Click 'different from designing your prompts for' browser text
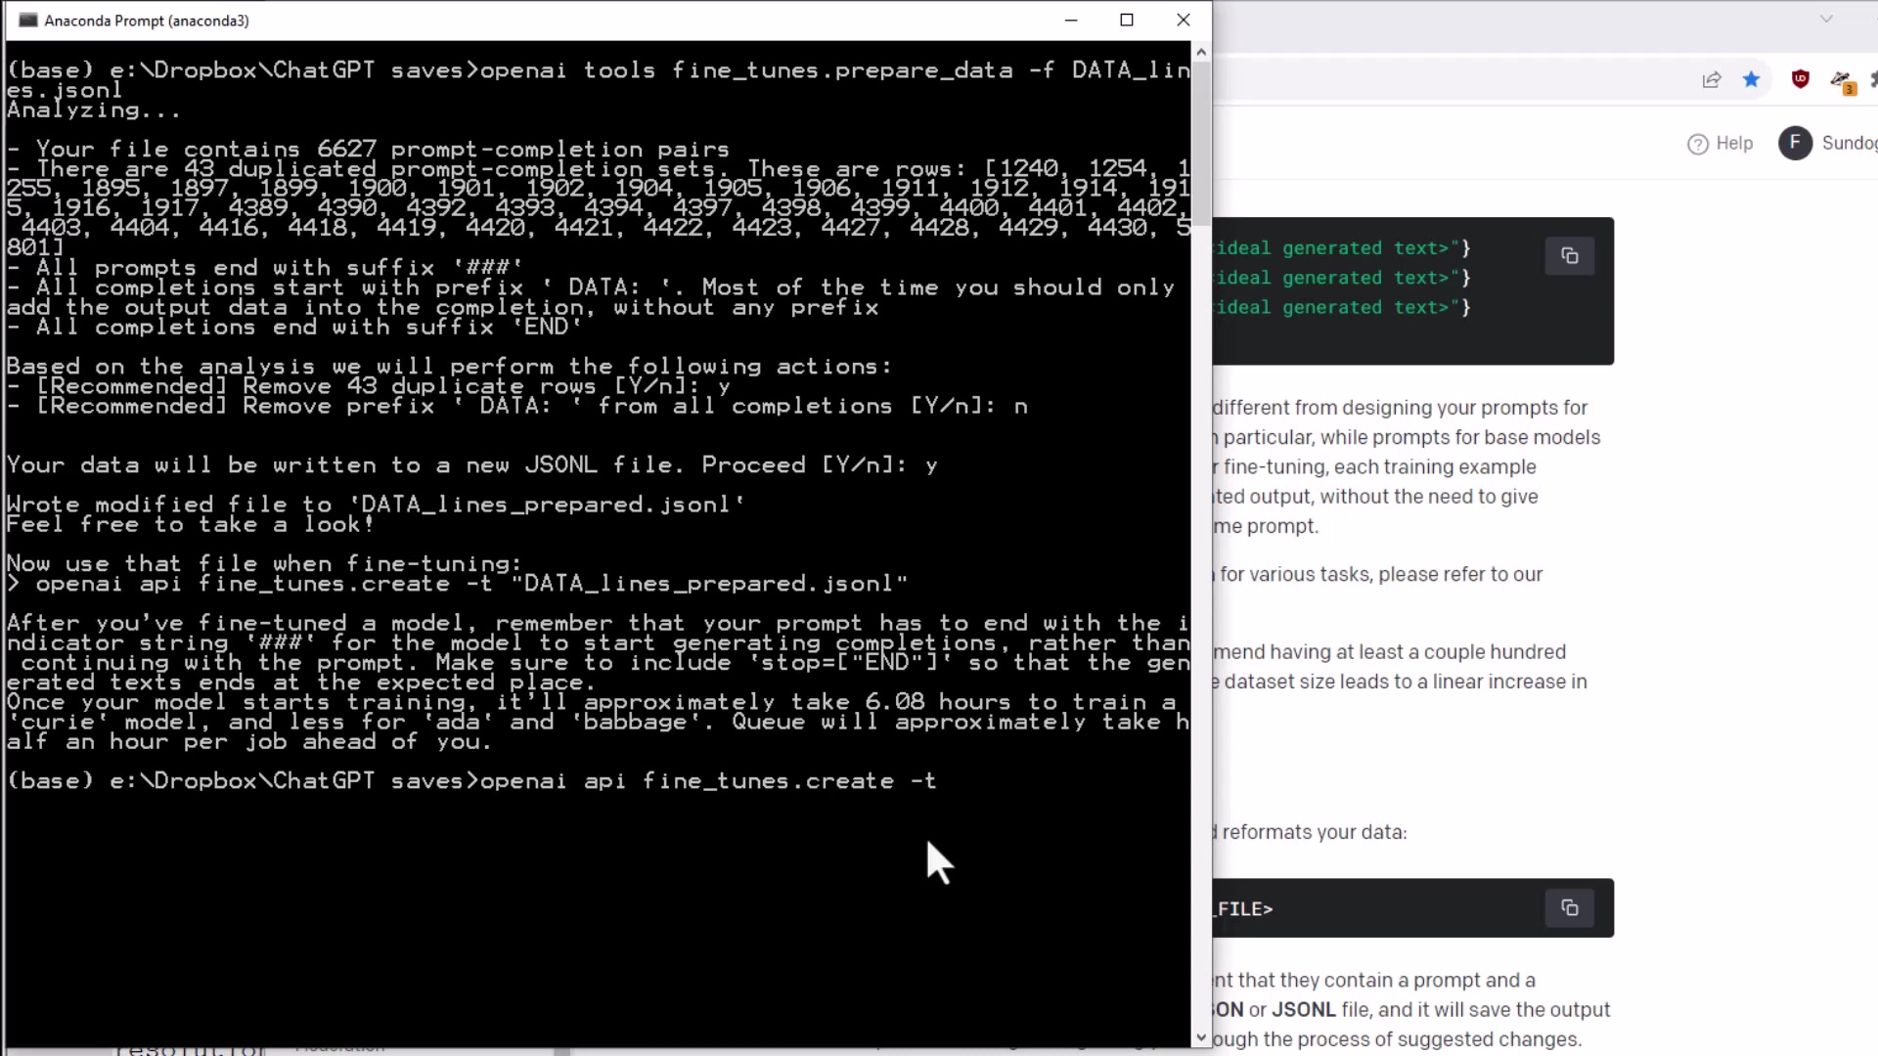The height and width of the screenshot is (1056, 1878). (1400, 408)
